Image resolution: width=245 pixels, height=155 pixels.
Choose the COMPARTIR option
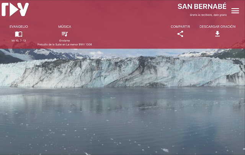(x=180, y=27)
